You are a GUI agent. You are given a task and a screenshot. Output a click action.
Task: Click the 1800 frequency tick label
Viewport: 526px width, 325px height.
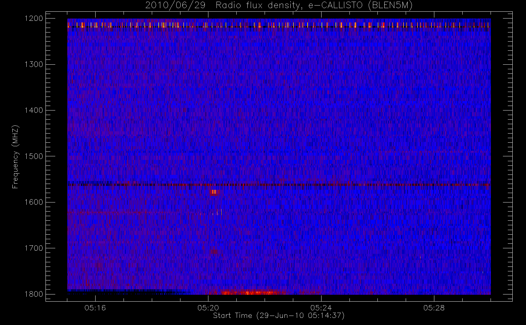[x=34, y=294]
